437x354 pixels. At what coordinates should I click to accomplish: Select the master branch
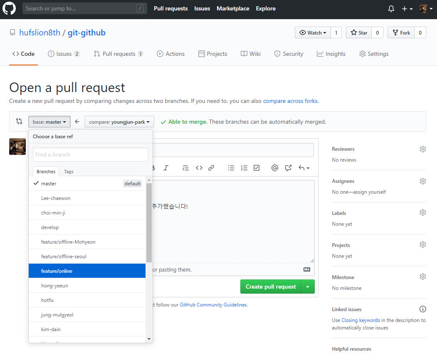pos(87,183)
